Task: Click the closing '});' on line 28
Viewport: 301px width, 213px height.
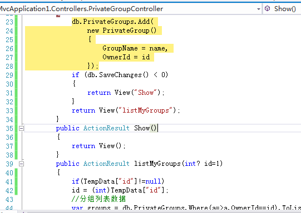Action: [x=93, y=66]
